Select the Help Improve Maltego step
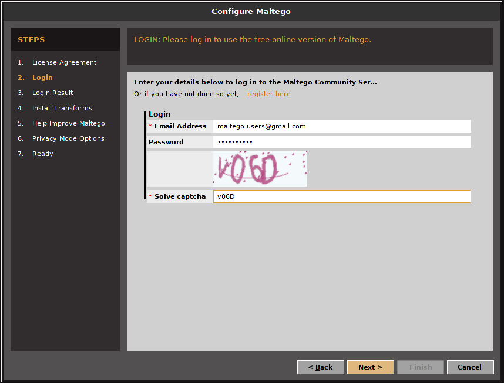The width and height of the screenshot is (504, 383). pos(68,123)
